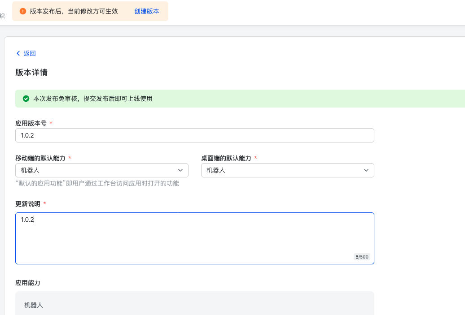The width and height of the screenshot is (465, 315).
Task: Open the 移动端的默认能力 dropdown showing 机器人
Action: (x=102, y=170)
